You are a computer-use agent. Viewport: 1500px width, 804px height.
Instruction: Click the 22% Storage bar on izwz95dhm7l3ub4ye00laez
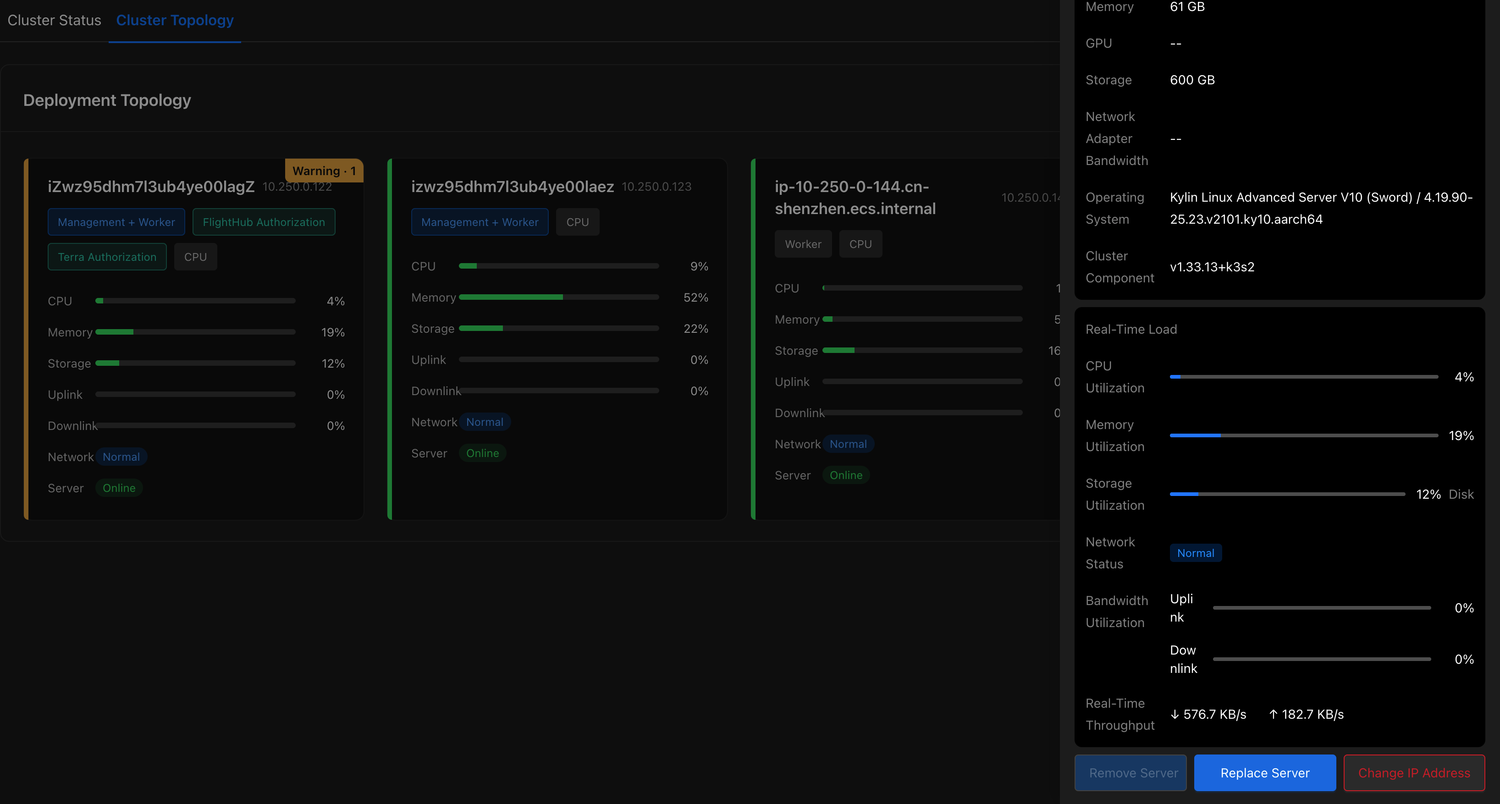point(559,328)
